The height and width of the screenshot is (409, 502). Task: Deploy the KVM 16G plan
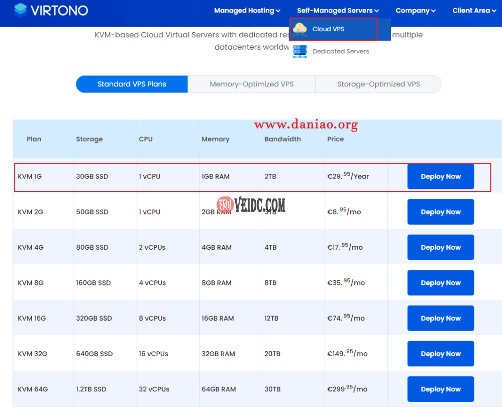[440, 318]
